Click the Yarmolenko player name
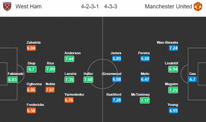 [74, 94]
